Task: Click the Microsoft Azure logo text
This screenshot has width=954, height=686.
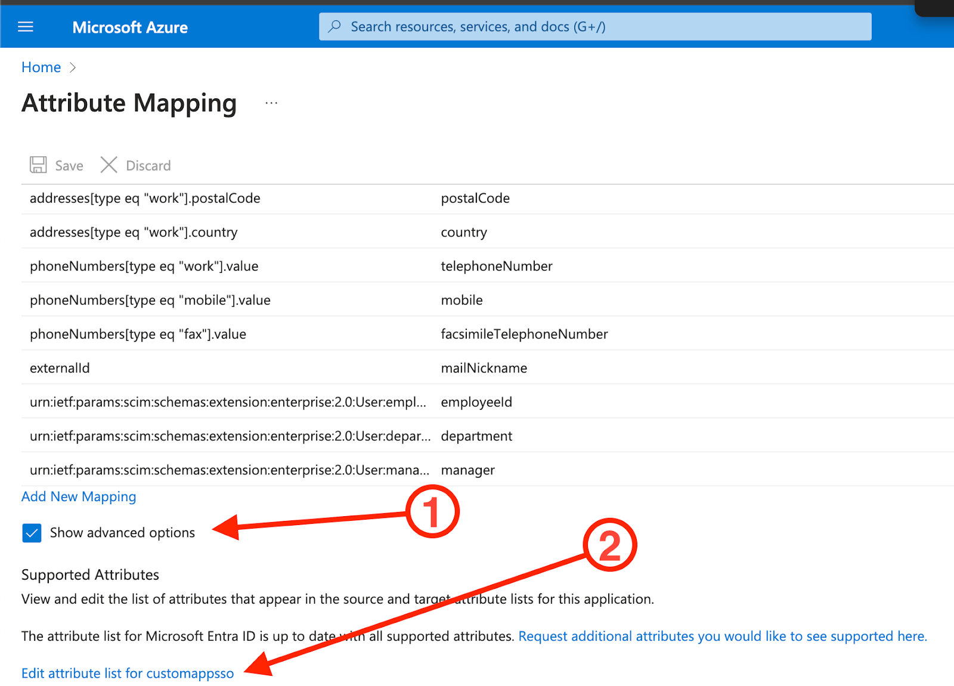Action: point(130,27)
